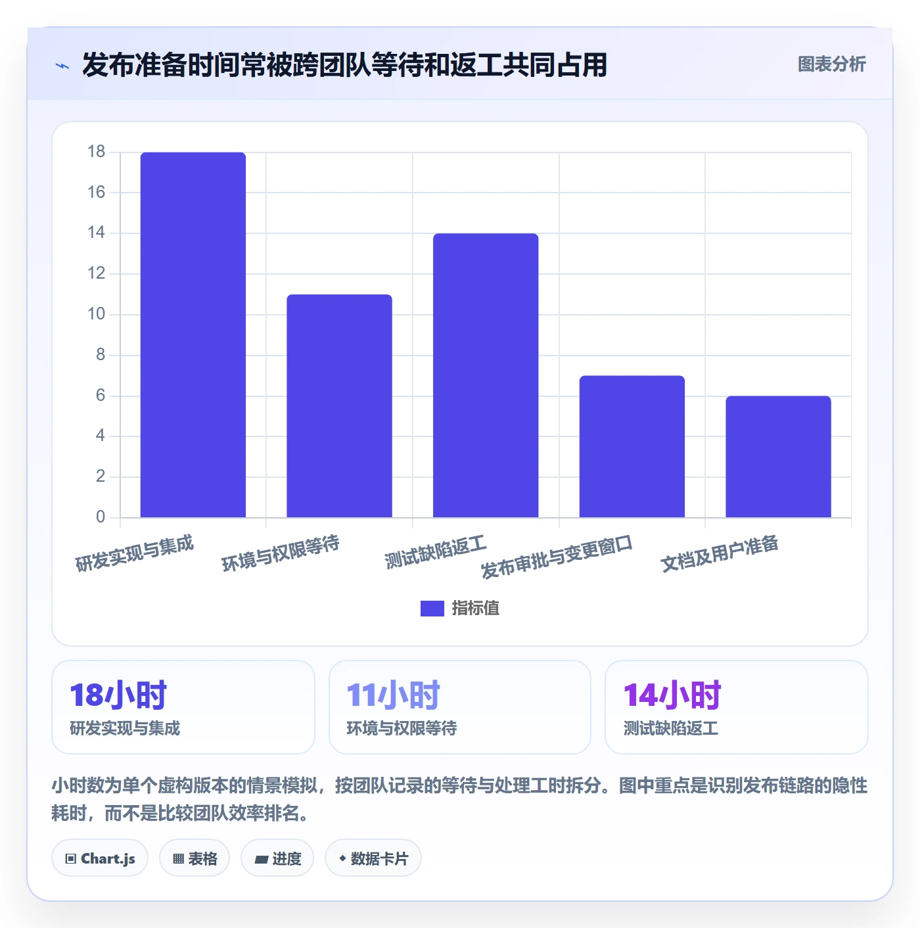920x928 pixels.
Task: Click the description paragraph starting 小时数为单个虚构版本
Action: (459, 799)
